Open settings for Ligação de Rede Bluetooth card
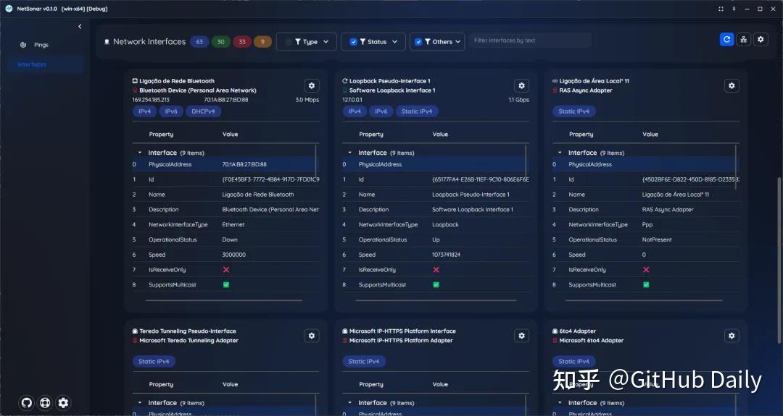The width and height of the screenshot is (783, 416). point(312,85)
